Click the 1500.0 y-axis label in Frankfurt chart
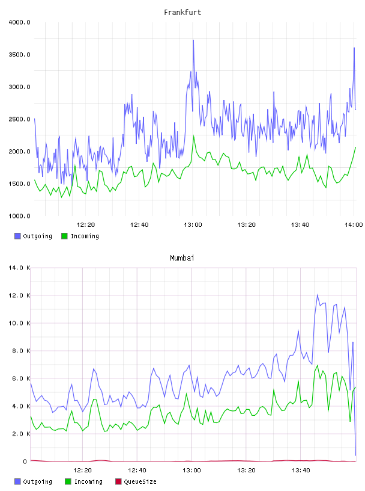This screenshot has height=491, width=365. pyautogui.click(x=19, y=184)
